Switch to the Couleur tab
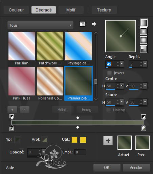153x174 pixels. 16,10
